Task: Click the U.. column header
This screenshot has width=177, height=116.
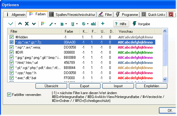Action: tap(102, 31)
